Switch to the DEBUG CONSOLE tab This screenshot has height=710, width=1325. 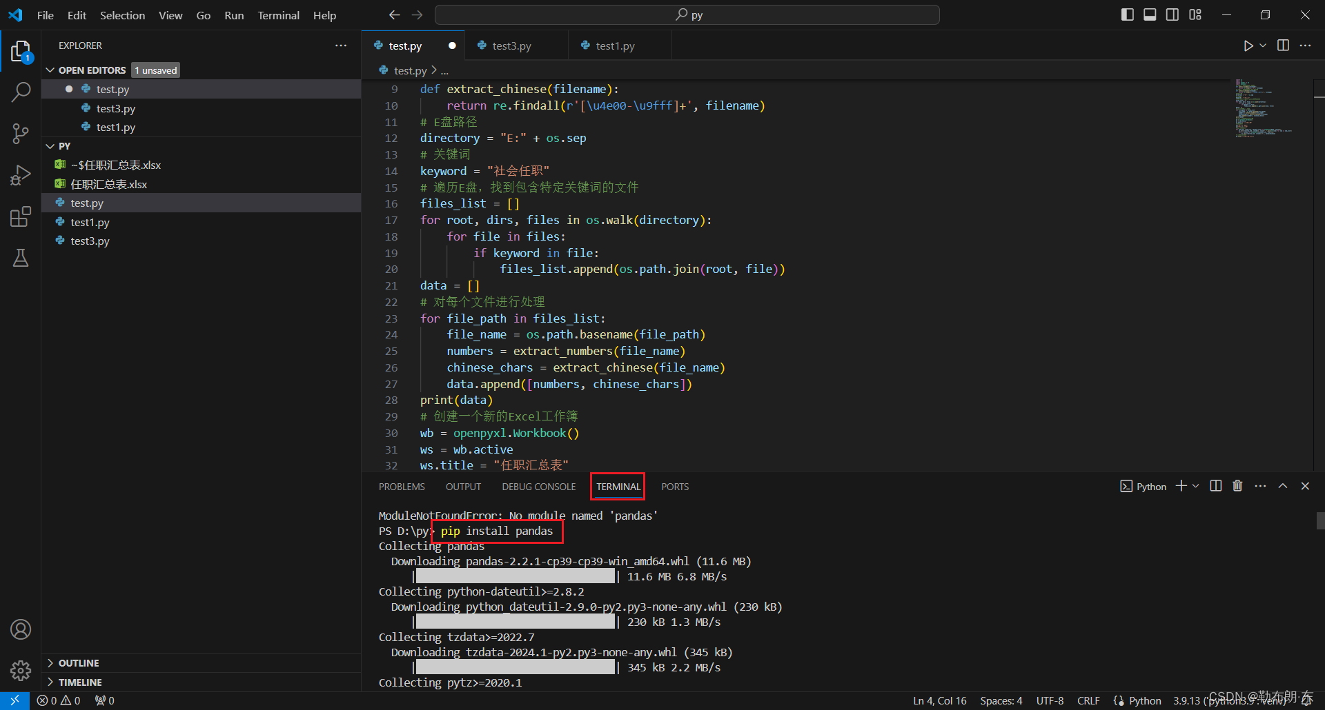[x=539, y=487]
